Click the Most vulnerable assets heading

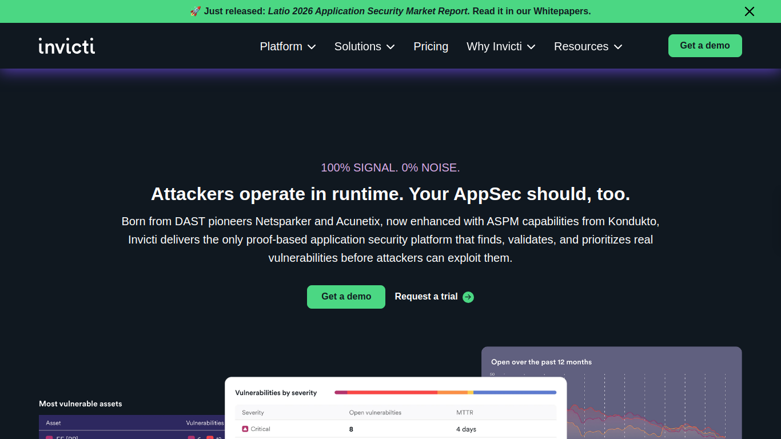click(x=81, y=404)
